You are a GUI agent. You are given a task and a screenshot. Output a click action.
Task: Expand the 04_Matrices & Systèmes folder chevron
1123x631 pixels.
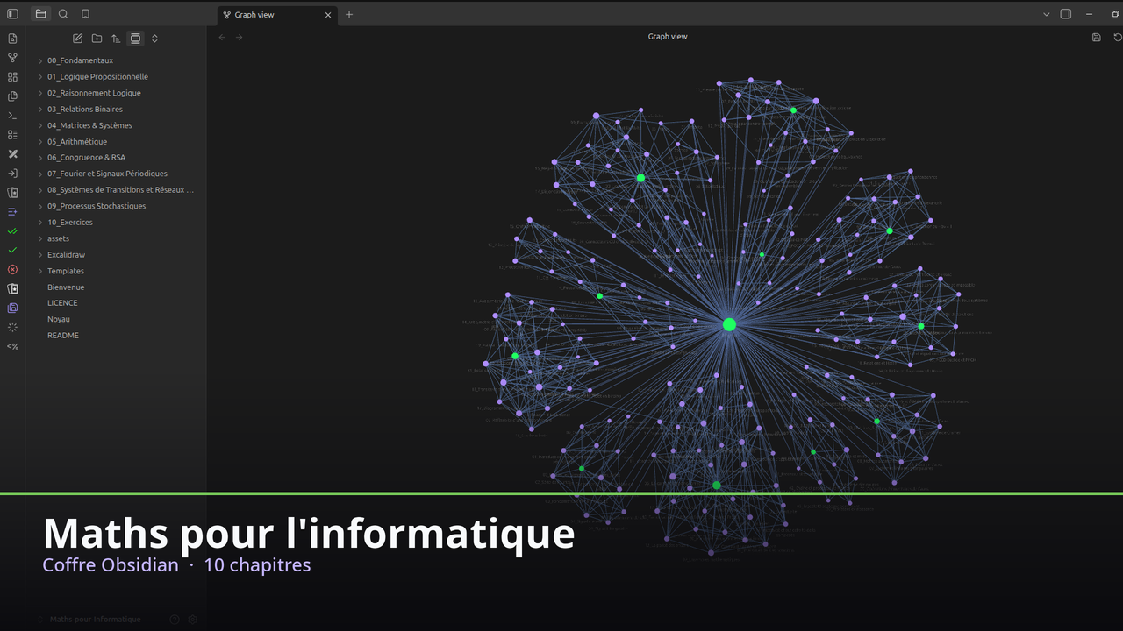click(40, 125)
